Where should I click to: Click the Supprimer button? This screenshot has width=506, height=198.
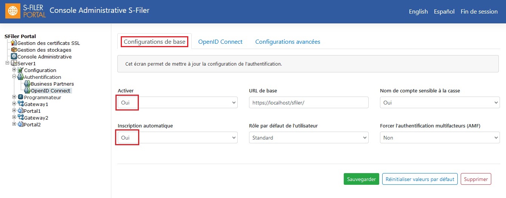(476, 179)
